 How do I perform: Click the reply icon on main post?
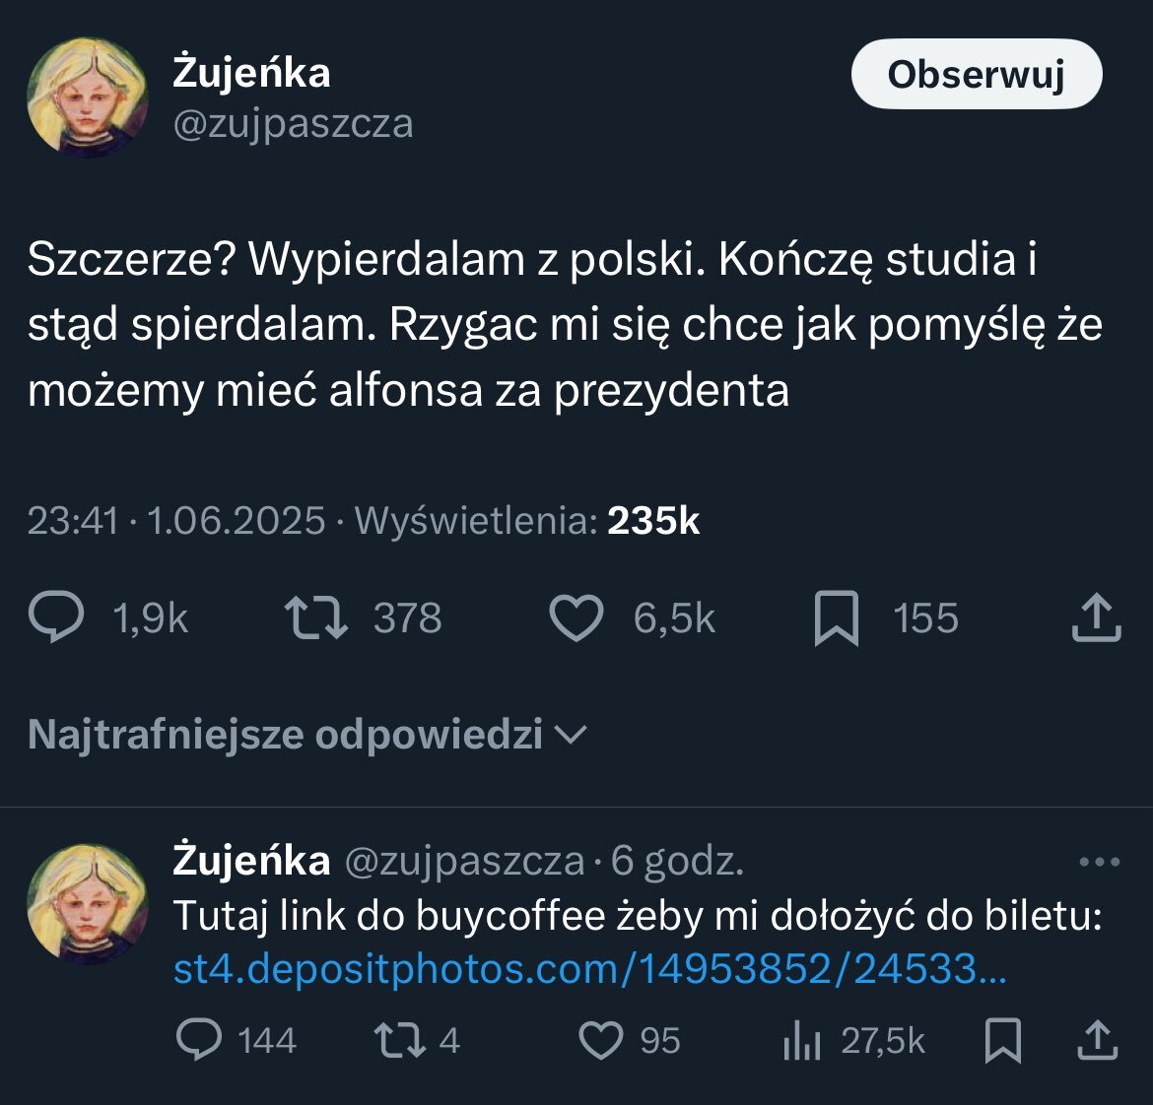pos(56,618)
